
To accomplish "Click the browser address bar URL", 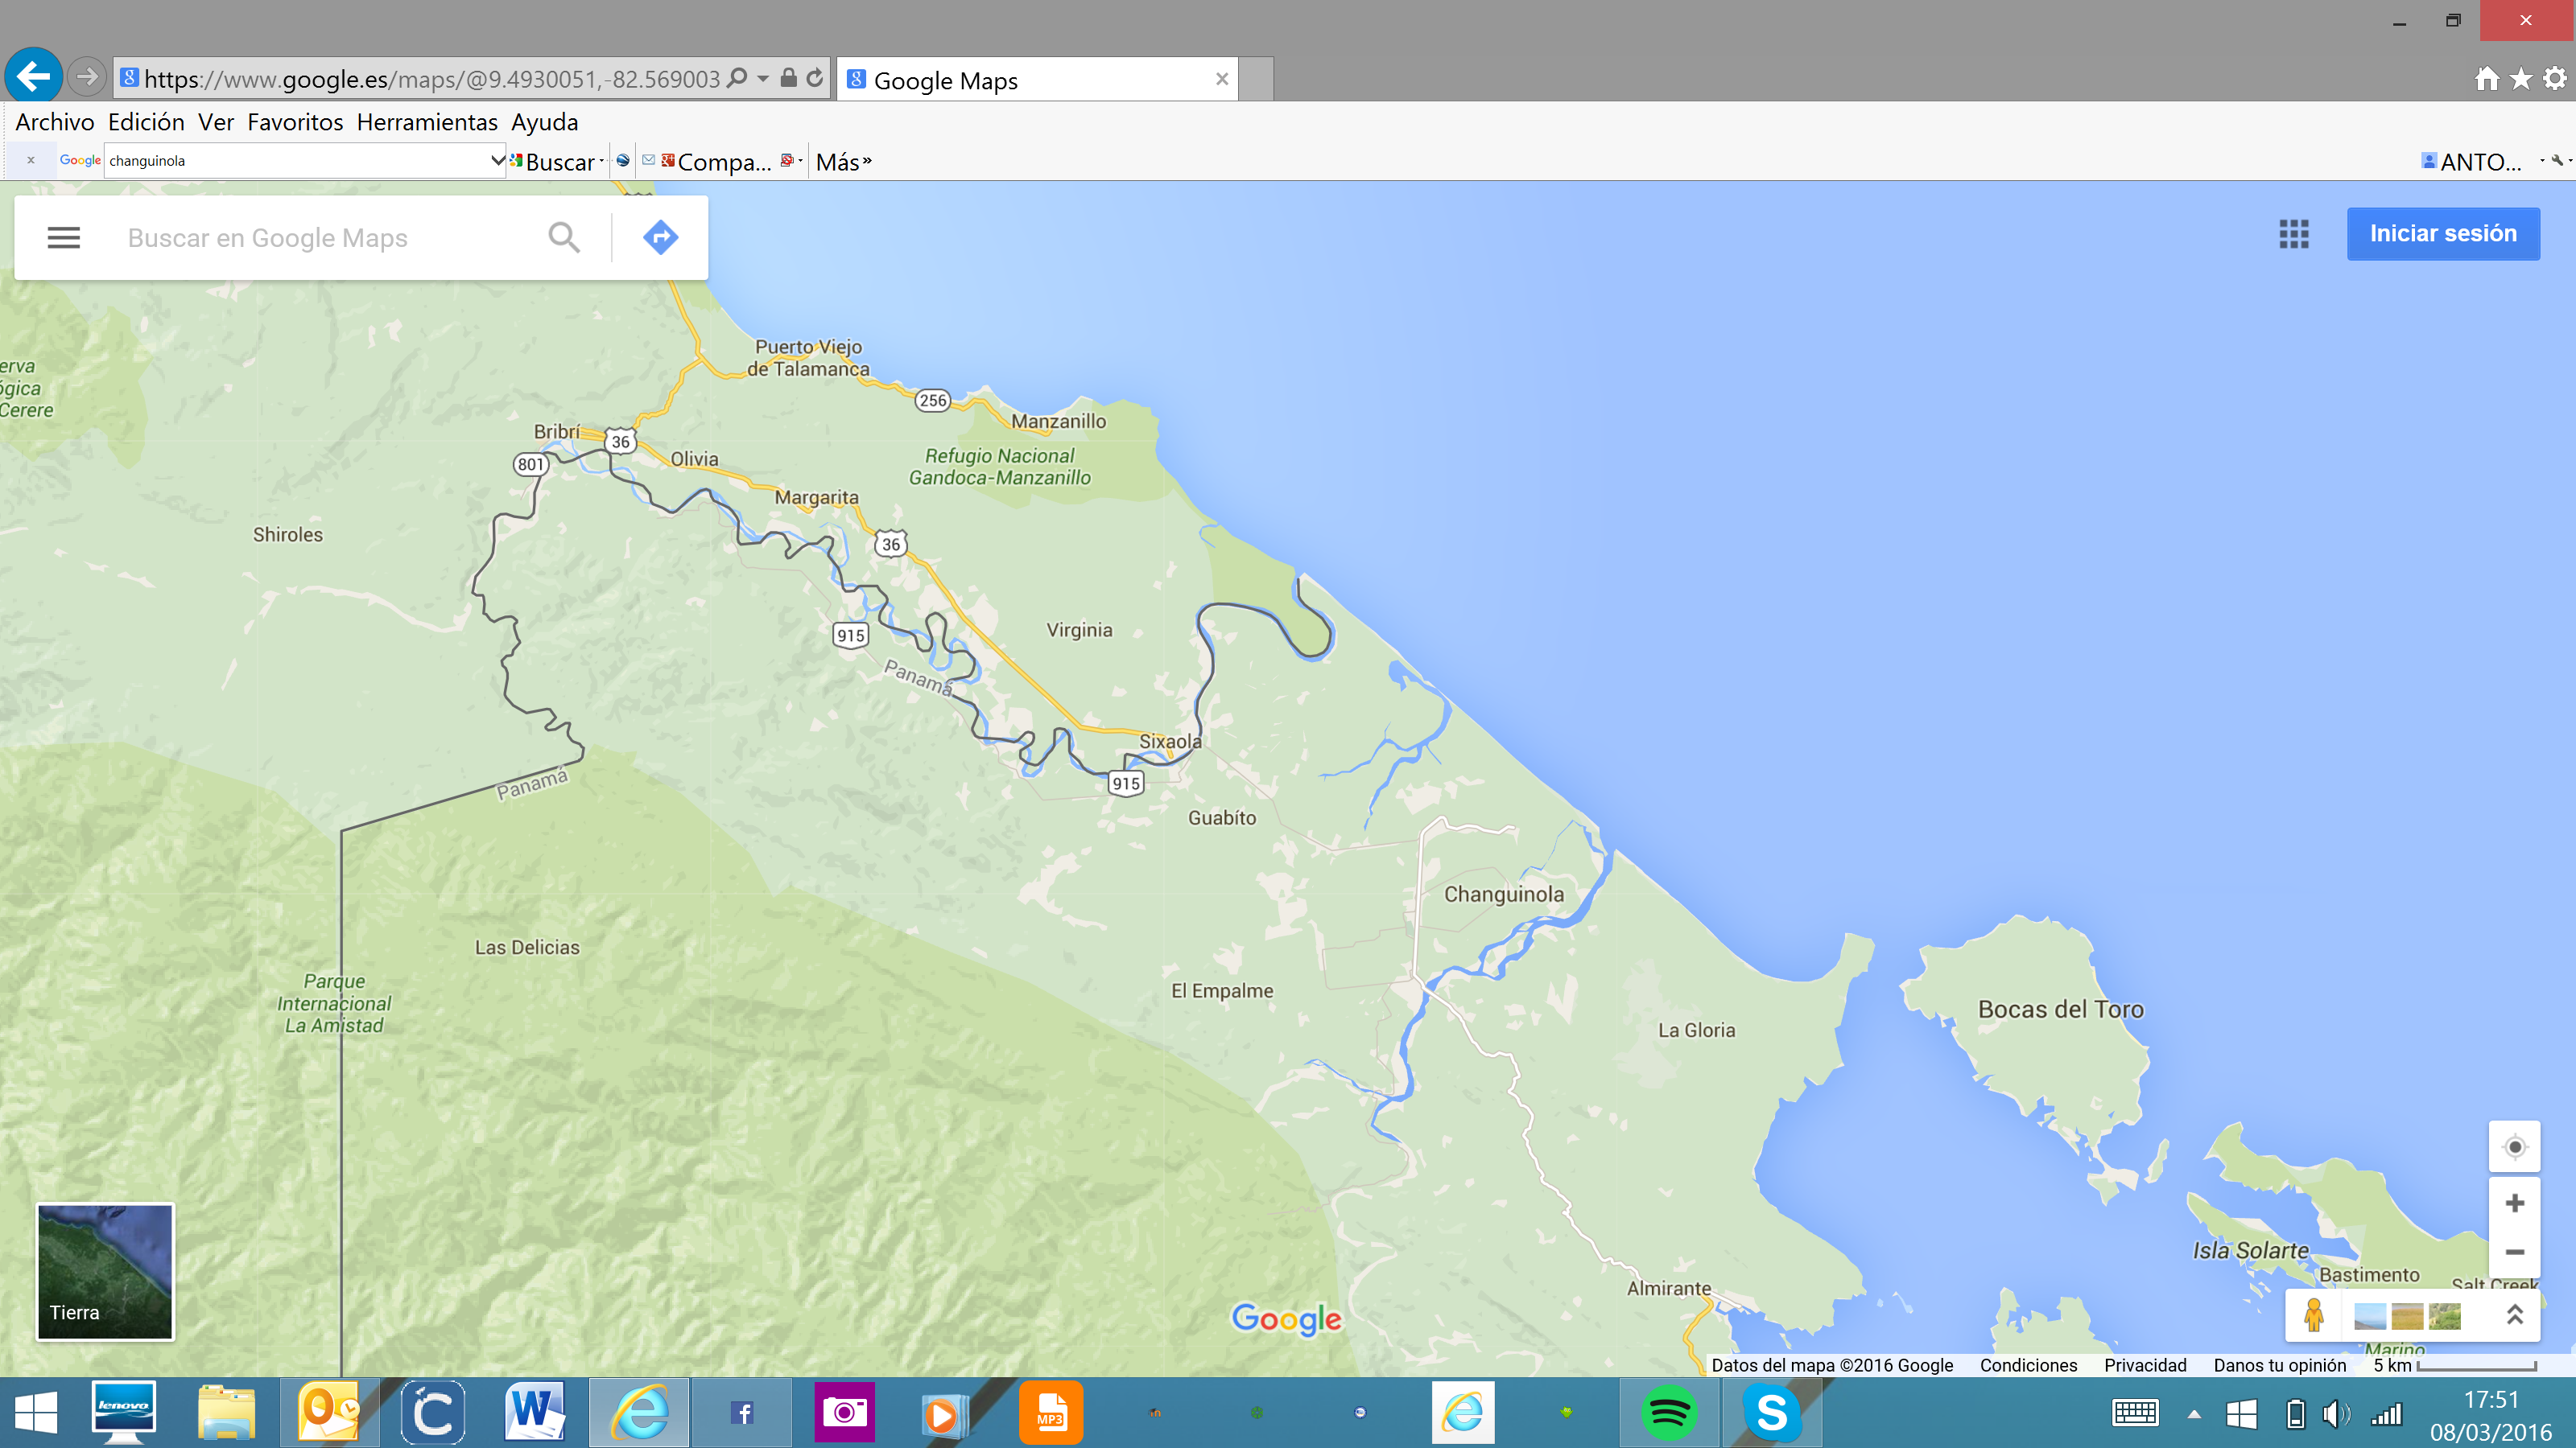I will pos(432,79).
